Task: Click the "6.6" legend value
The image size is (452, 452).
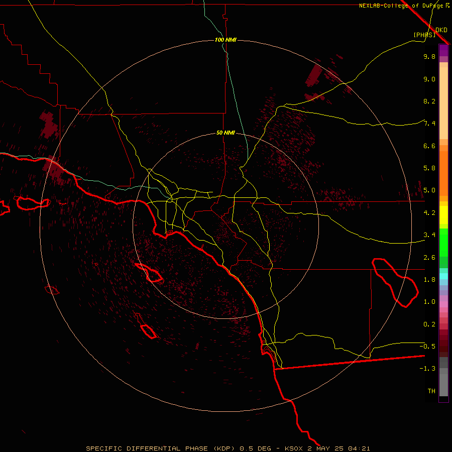Action: (x=429, y=146)
